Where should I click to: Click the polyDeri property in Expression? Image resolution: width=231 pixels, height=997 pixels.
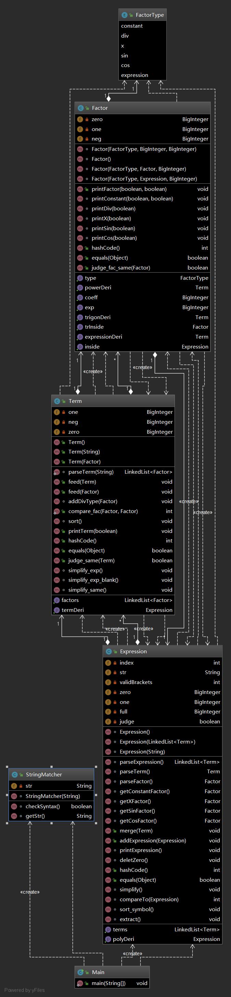124,939
